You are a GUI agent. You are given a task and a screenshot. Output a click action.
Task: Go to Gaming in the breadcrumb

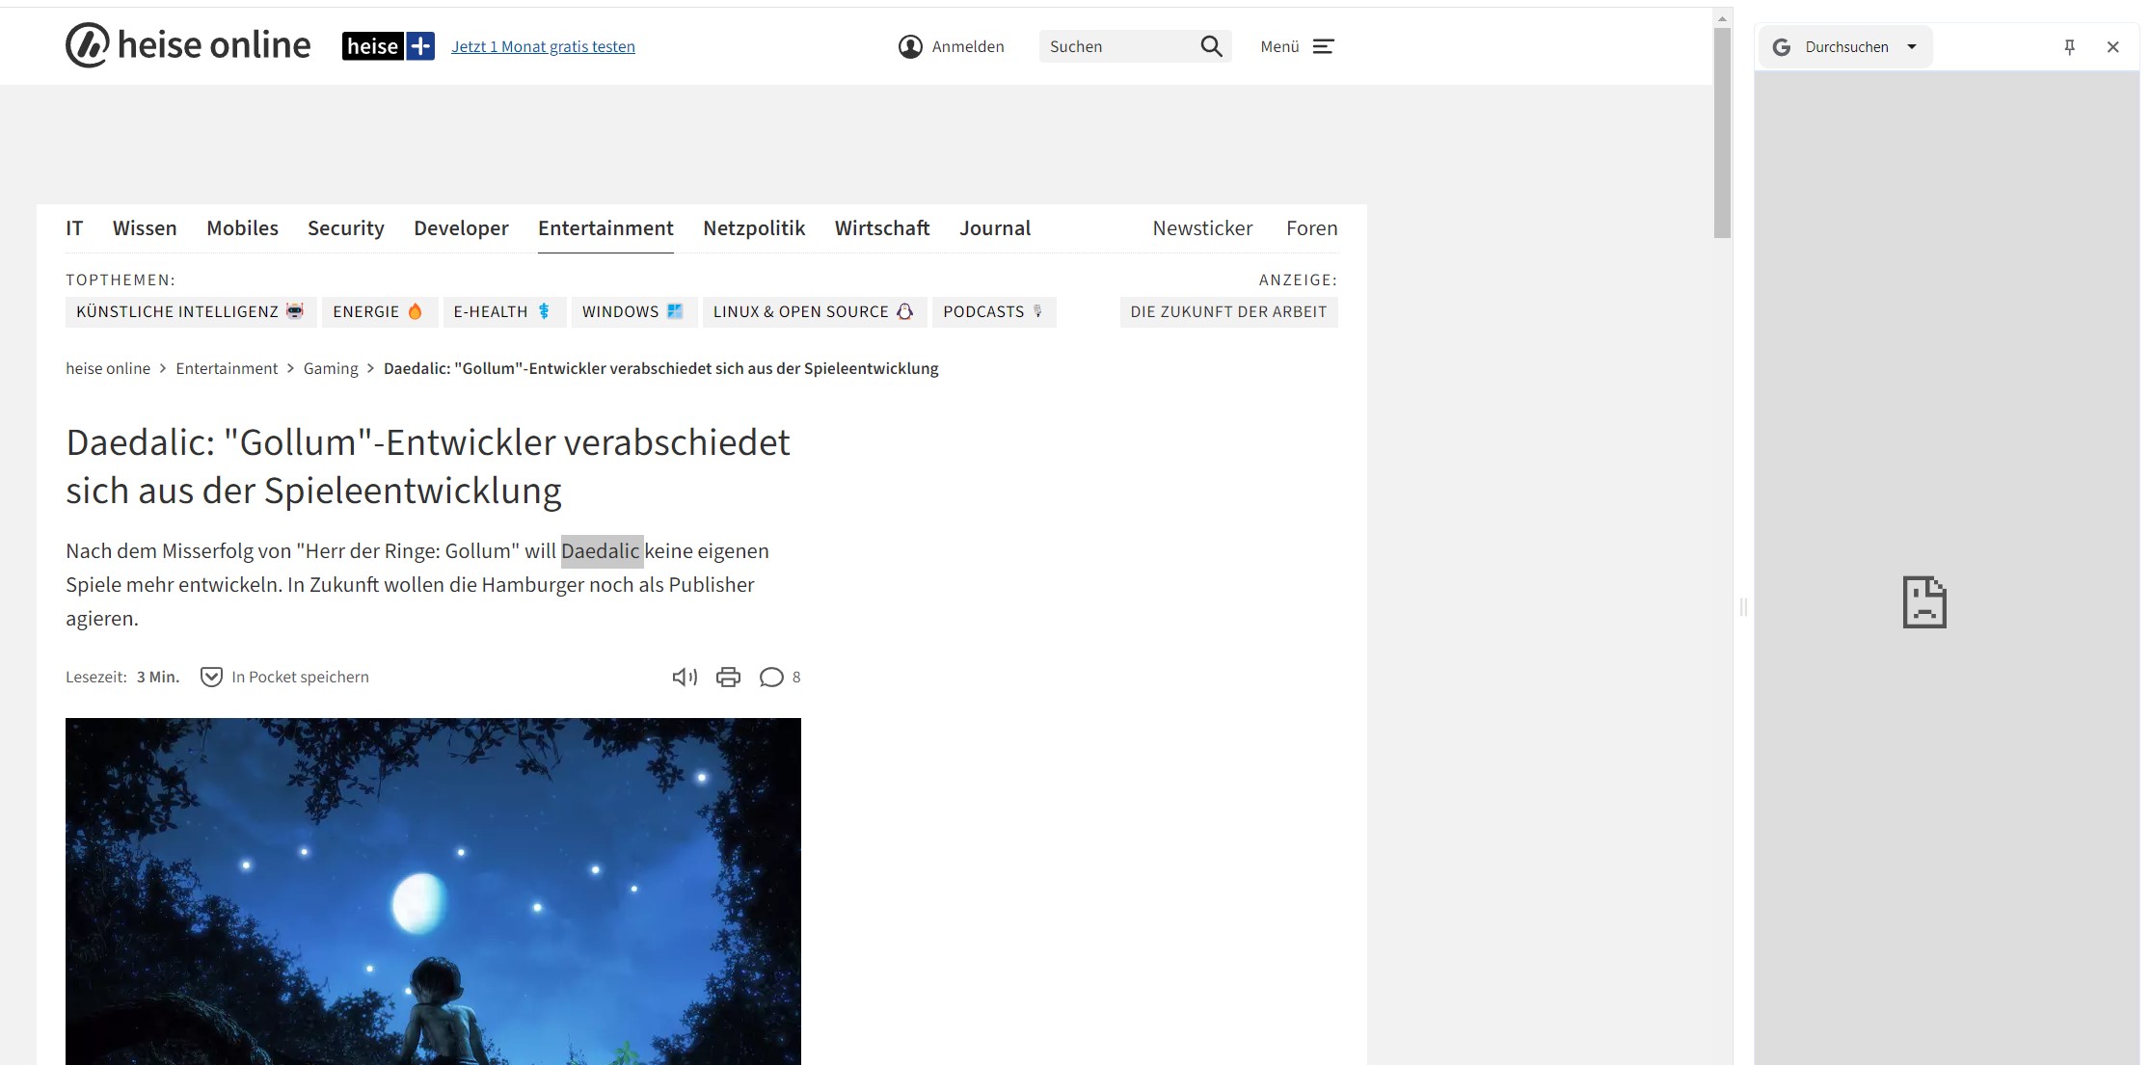pyautogui.click(x=330, y=368)
